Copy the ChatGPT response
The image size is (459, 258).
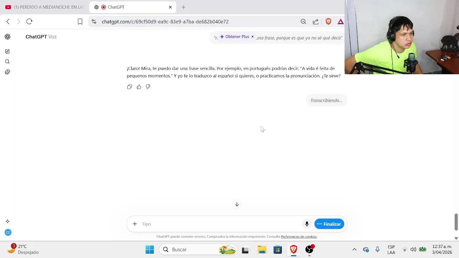[129, 87]
